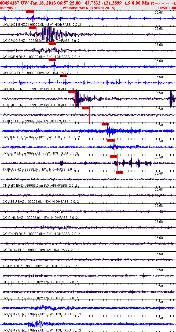Select the pick flag on the UW.RCM trace
Image resolution: width=176 pixels, height=332 pixels.
pos(111,140)
